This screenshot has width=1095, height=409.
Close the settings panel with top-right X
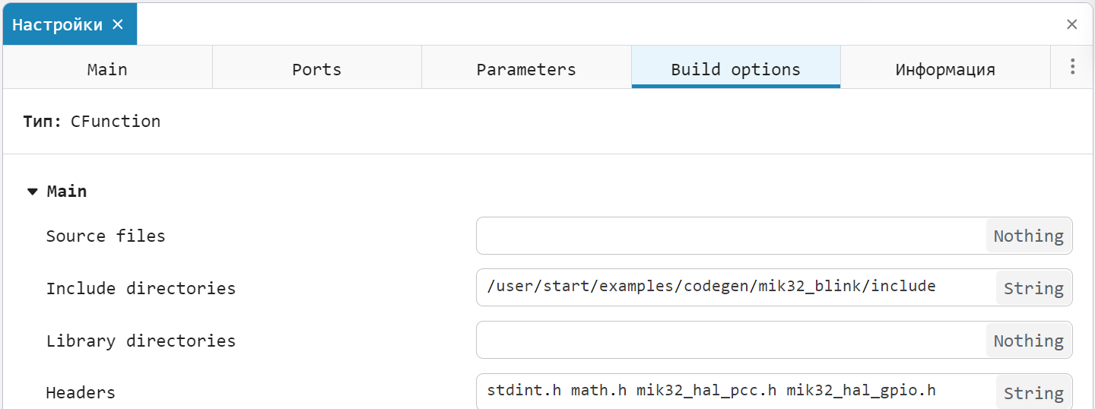pyautogui.click(x=1071, y=24)
